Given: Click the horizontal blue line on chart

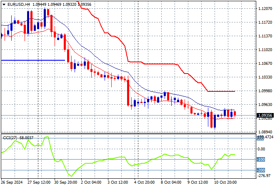Looking at the screenshot, I should (x=33, y=60).
